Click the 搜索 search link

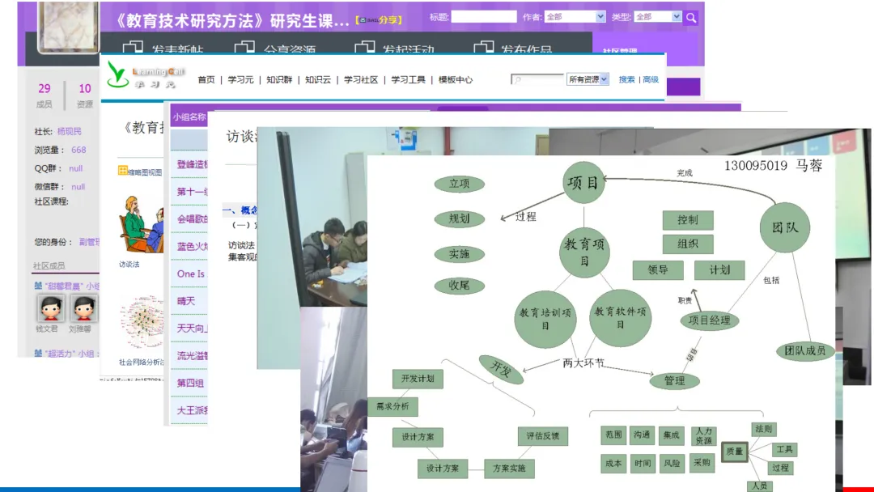pyautogui.click(x=626, y=79)
